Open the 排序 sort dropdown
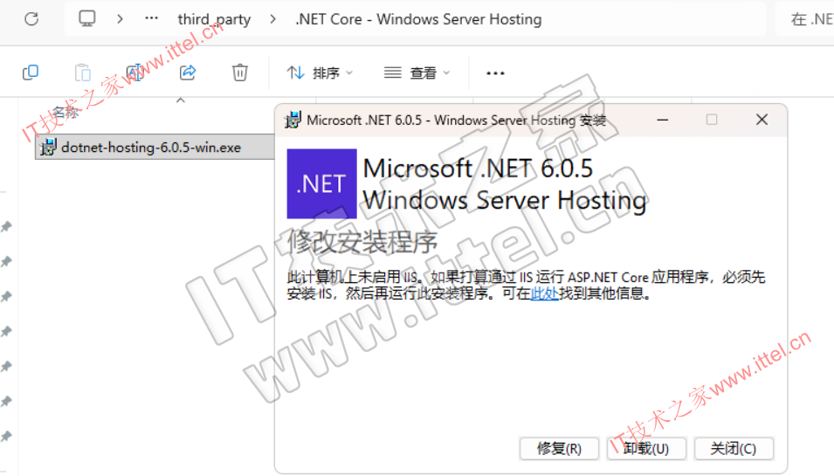This screenshot has width=834, height=476. click(x=320, y=72)
